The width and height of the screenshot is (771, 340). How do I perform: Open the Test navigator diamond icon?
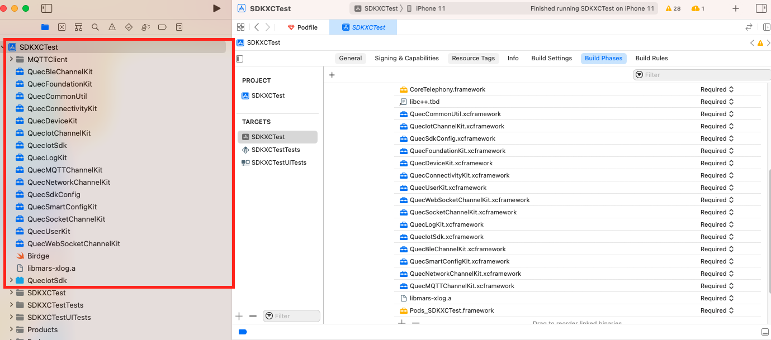129,27
